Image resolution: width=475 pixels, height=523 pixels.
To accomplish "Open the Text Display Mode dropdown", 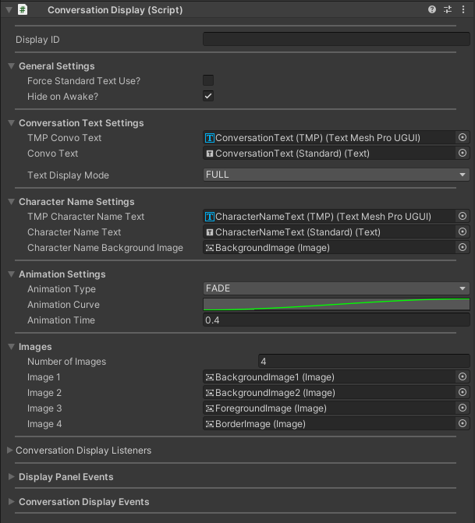I will (x=336, y=175).
